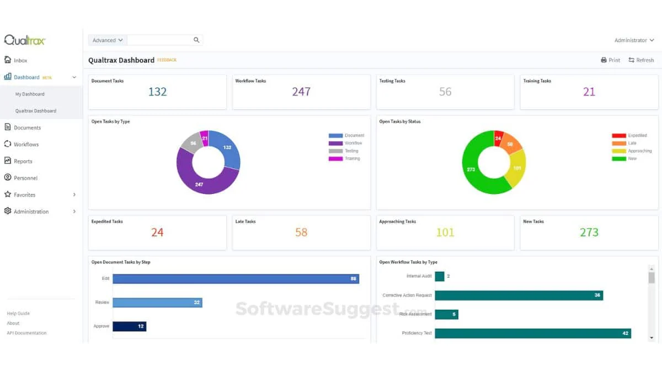662x372 pixels.
Task: Expand the Favorites submenu arrow
Action: coord(74,195)
